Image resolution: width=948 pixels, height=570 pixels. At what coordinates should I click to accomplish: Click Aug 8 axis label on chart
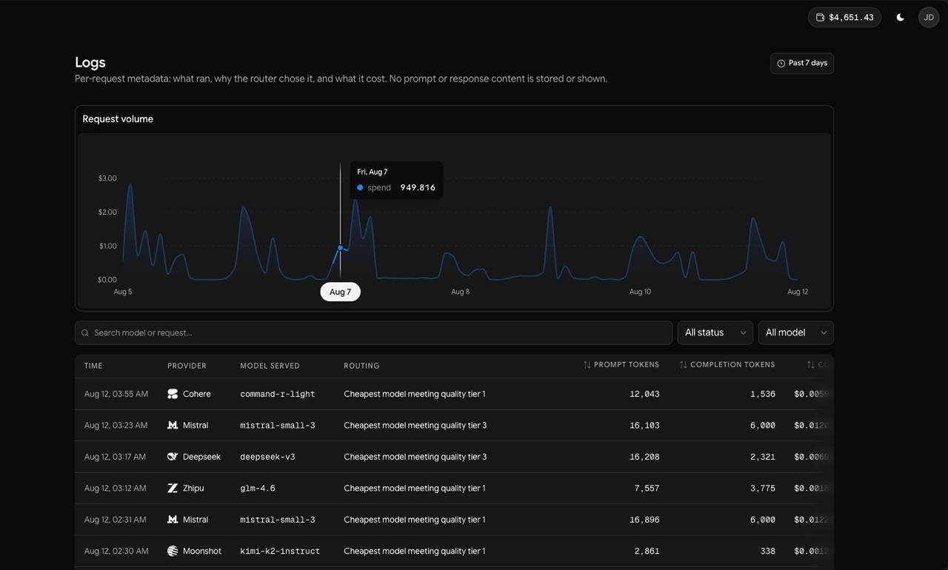tap(460, 292)
